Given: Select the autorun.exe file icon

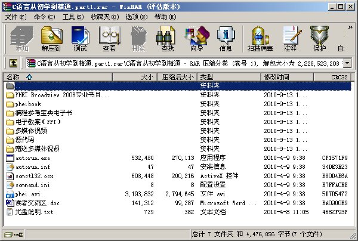Looking at the screenshot, I should point(10,158).
